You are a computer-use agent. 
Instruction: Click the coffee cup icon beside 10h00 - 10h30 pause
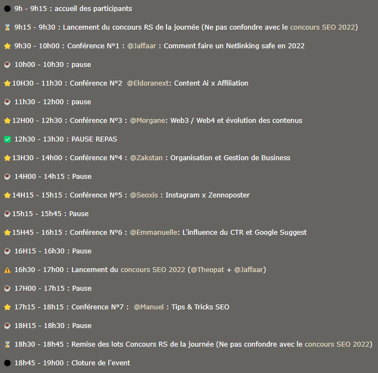coord(8,65)
